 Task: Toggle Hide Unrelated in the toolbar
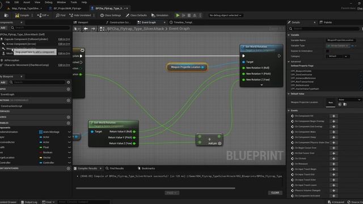80,15
